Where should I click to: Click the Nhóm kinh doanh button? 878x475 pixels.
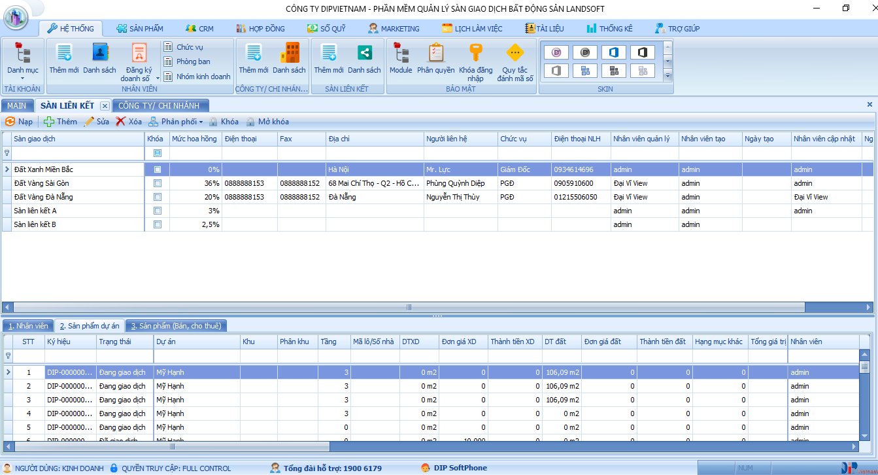click(x=203, y=77)
